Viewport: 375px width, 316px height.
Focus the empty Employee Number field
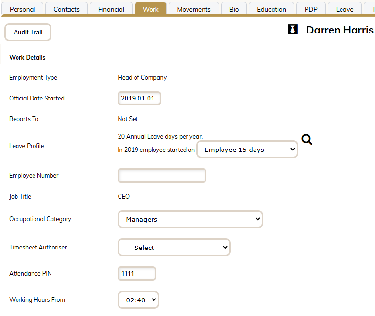[162, 176]
